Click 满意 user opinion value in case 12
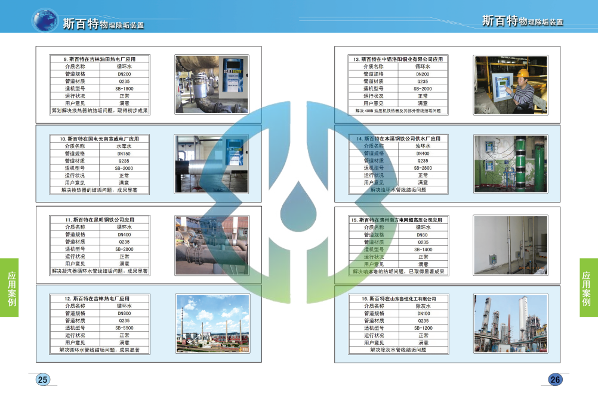The image size is (598, 396). point(124,343)
